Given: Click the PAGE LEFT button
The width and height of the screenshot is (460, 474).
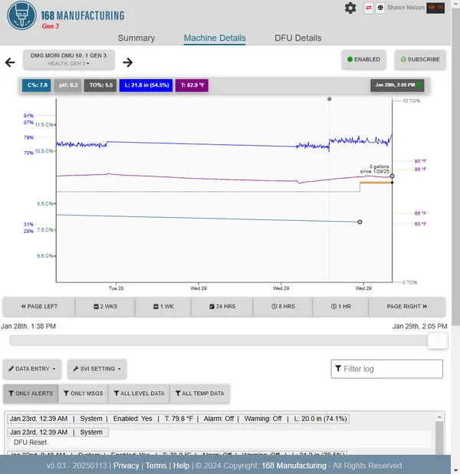Looking at the screenshot, I should (39, 307).
